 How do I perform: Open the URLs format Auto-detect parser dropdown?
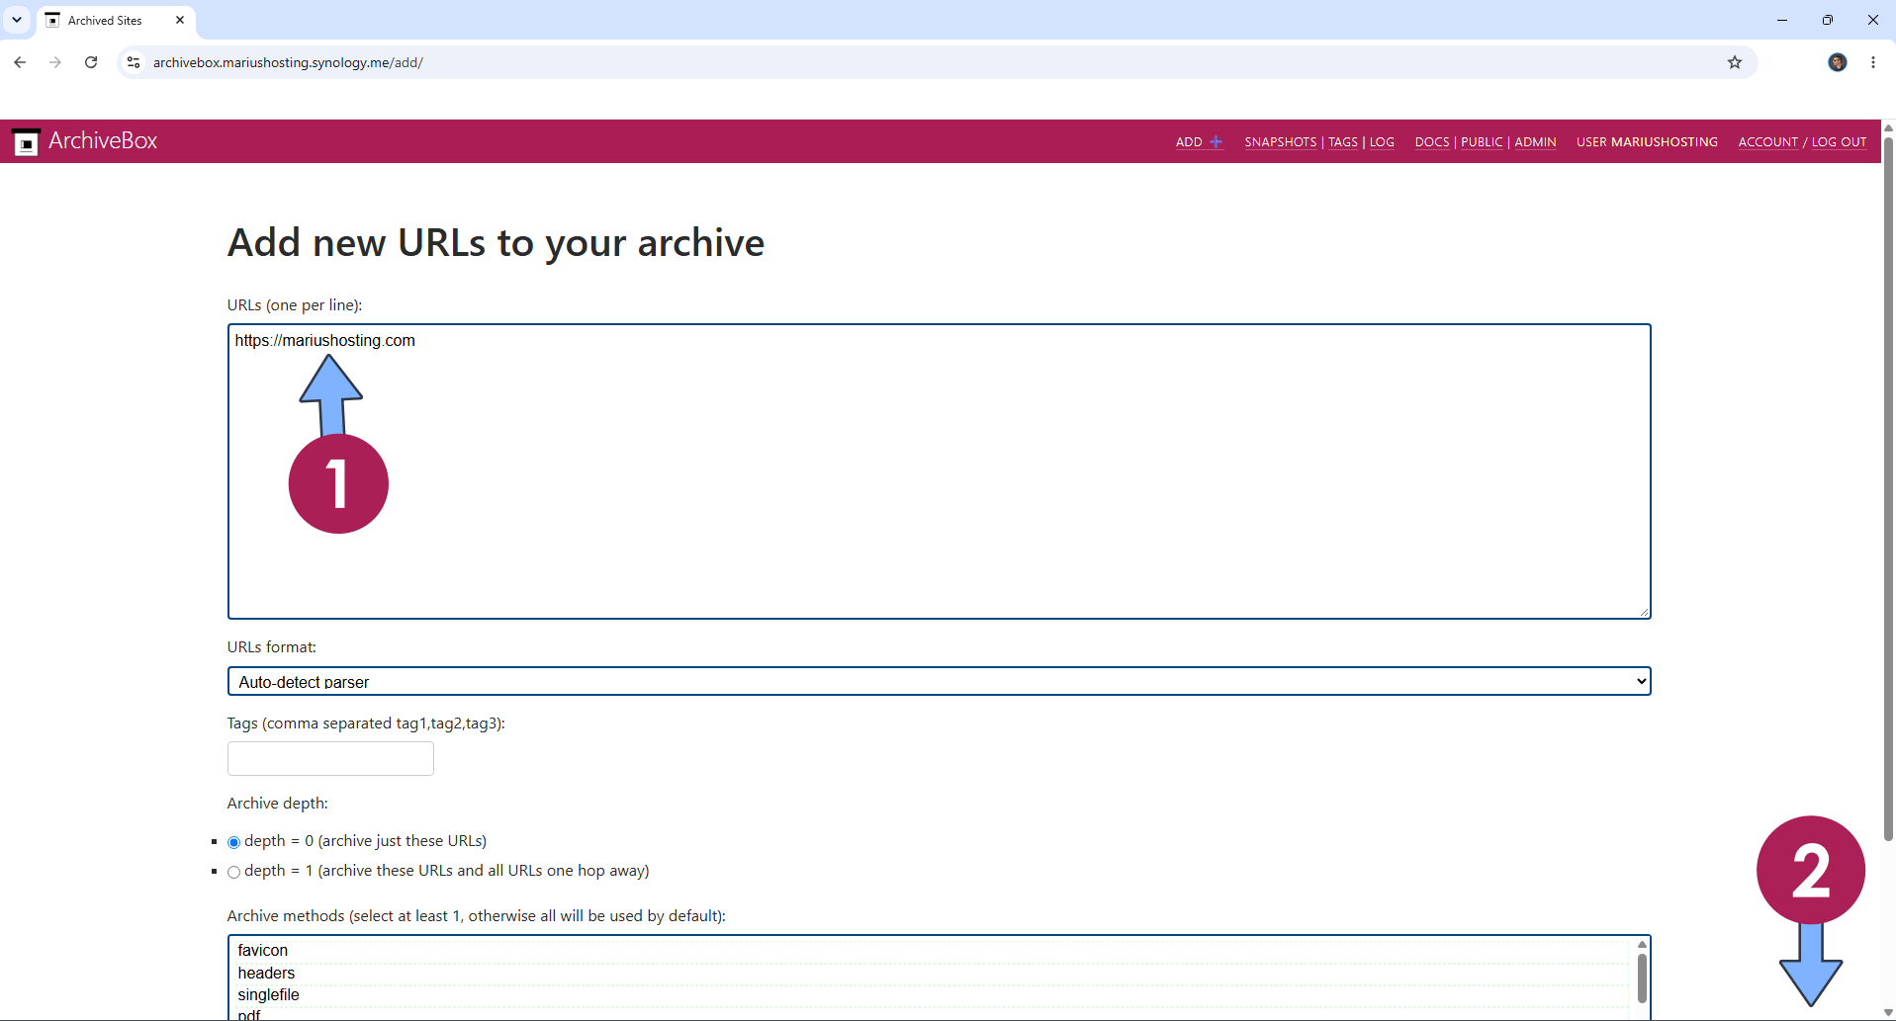click(939, 681)
